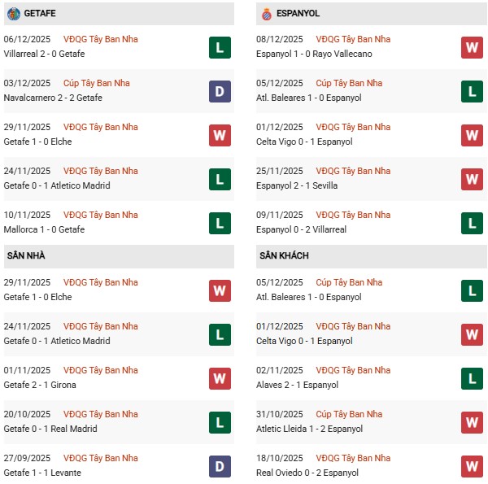Open Cúp Tây Ban Nha link dated 31/10/2025
488x484 pixels.
coord(349,414)
